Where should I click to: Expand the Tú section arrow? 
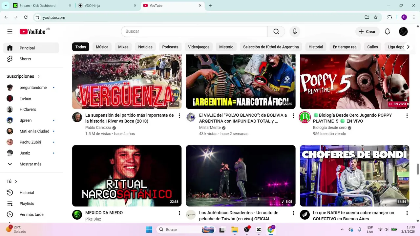16,182
